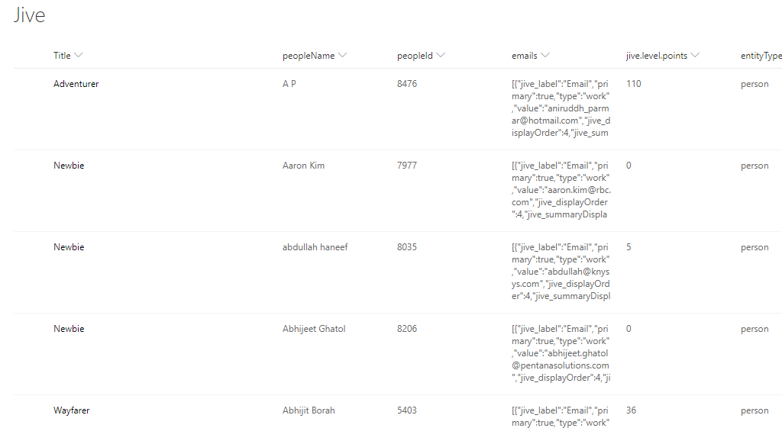Click the name cell Aaron Kim

303,166
